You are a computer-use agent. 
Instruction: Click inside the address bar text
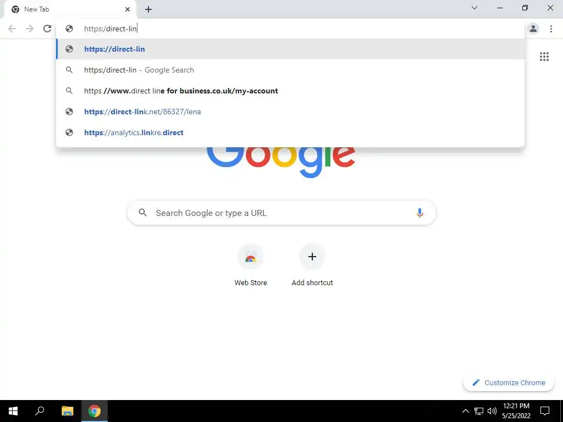tap(111, 29)
